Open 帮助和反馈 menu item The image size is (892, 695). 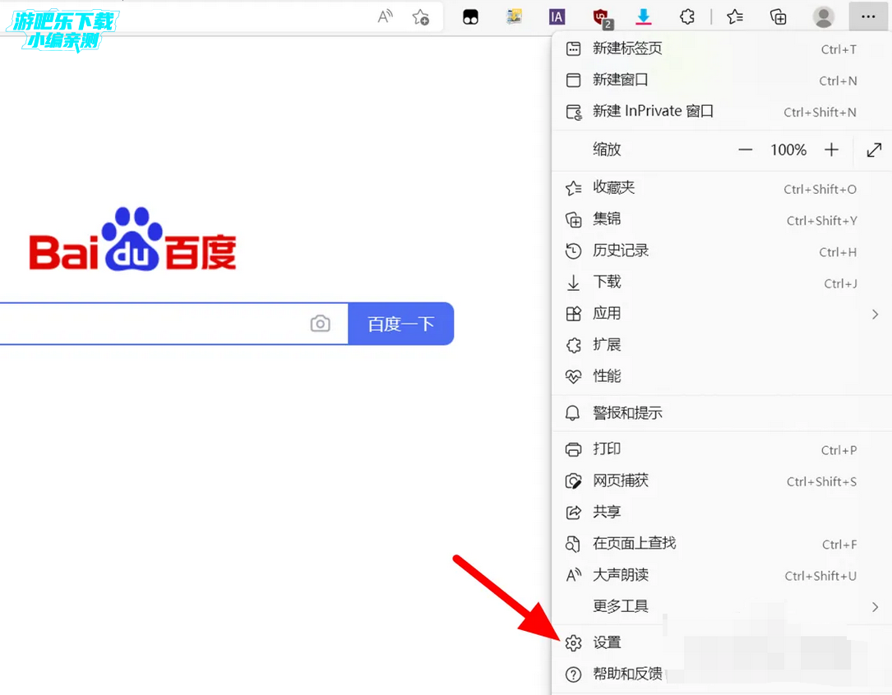click(721, 674)
